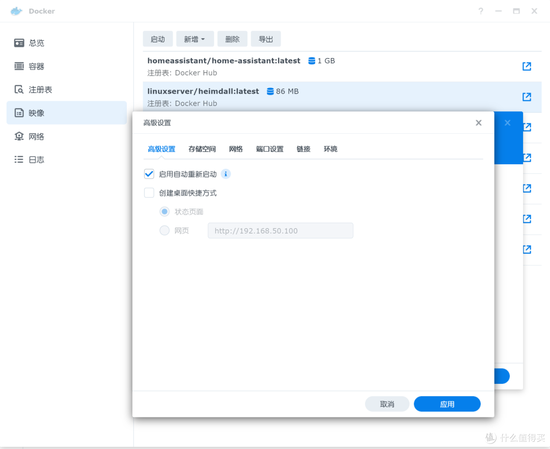Open help via the question mark icon

[480, 11]
